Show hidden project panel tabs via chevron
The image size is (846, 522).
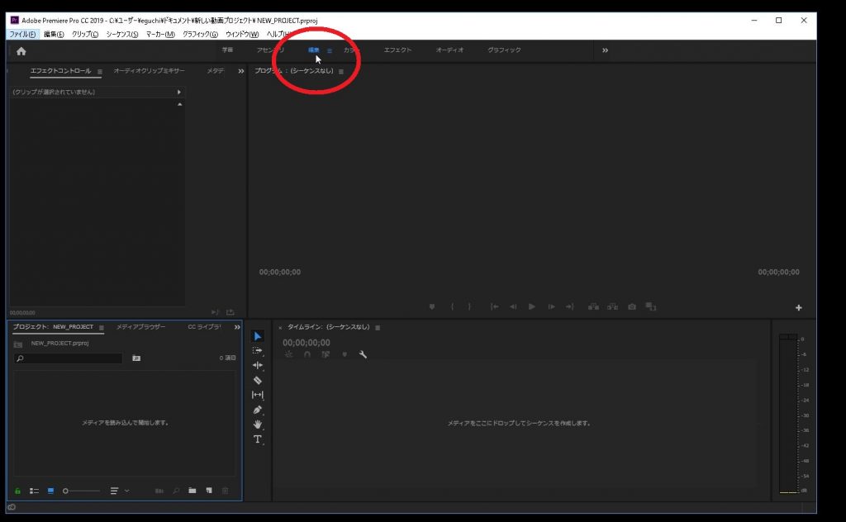(x=237, y=327)
